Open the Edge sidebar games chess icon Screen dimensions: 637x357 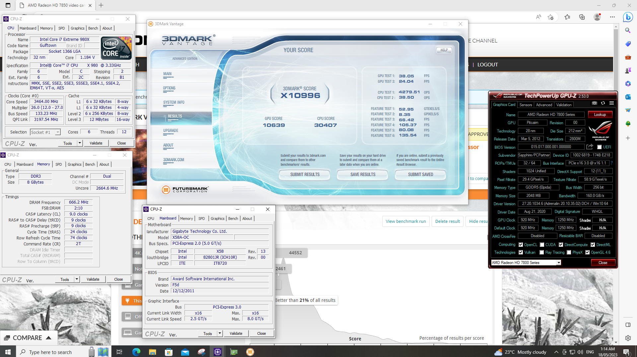pyautogui.click(x=628, y=70)
